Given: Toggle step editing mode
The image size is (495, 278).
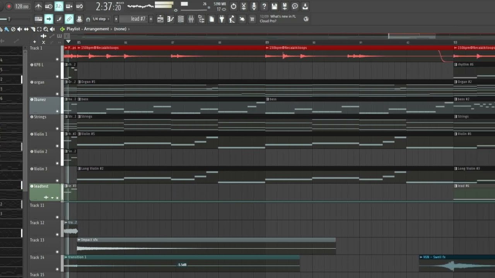Looking at the screenshot, I should click(59, 19).
